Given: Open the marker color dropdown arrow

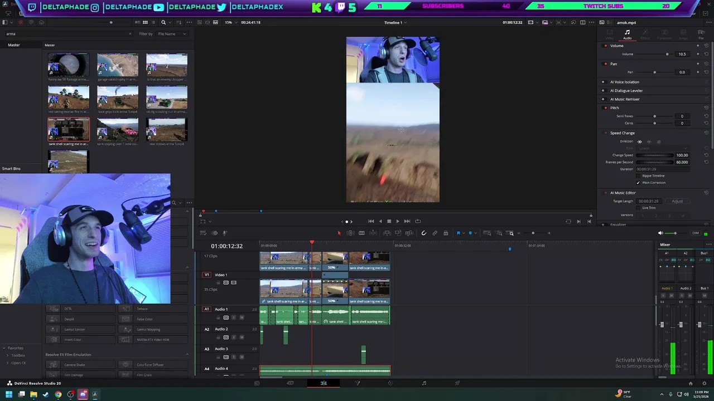Looking at the screenshot, I should pyautogui.click(x=475, y=233).
